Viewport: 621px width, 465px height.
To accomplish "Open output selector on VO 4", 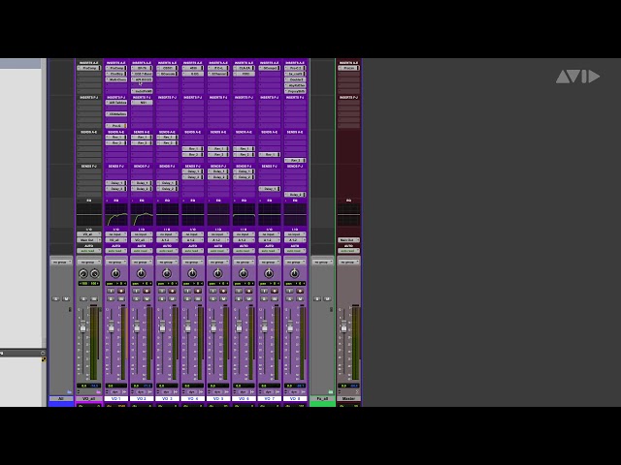I will pyautogui.click(x=192, y=240).
